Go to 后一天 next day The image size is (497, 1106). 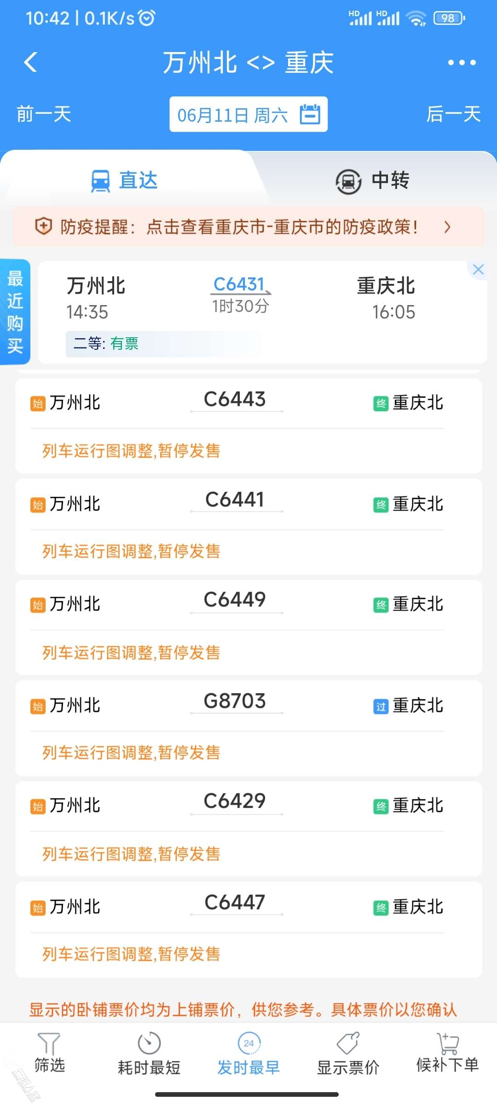453,114
